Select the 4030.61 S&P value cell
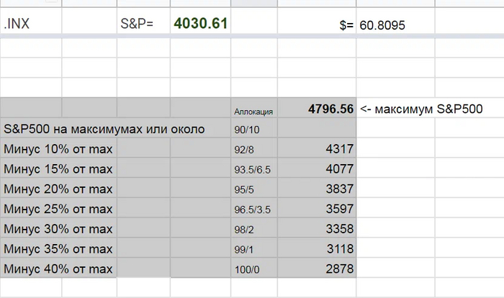 click(200, 24)
